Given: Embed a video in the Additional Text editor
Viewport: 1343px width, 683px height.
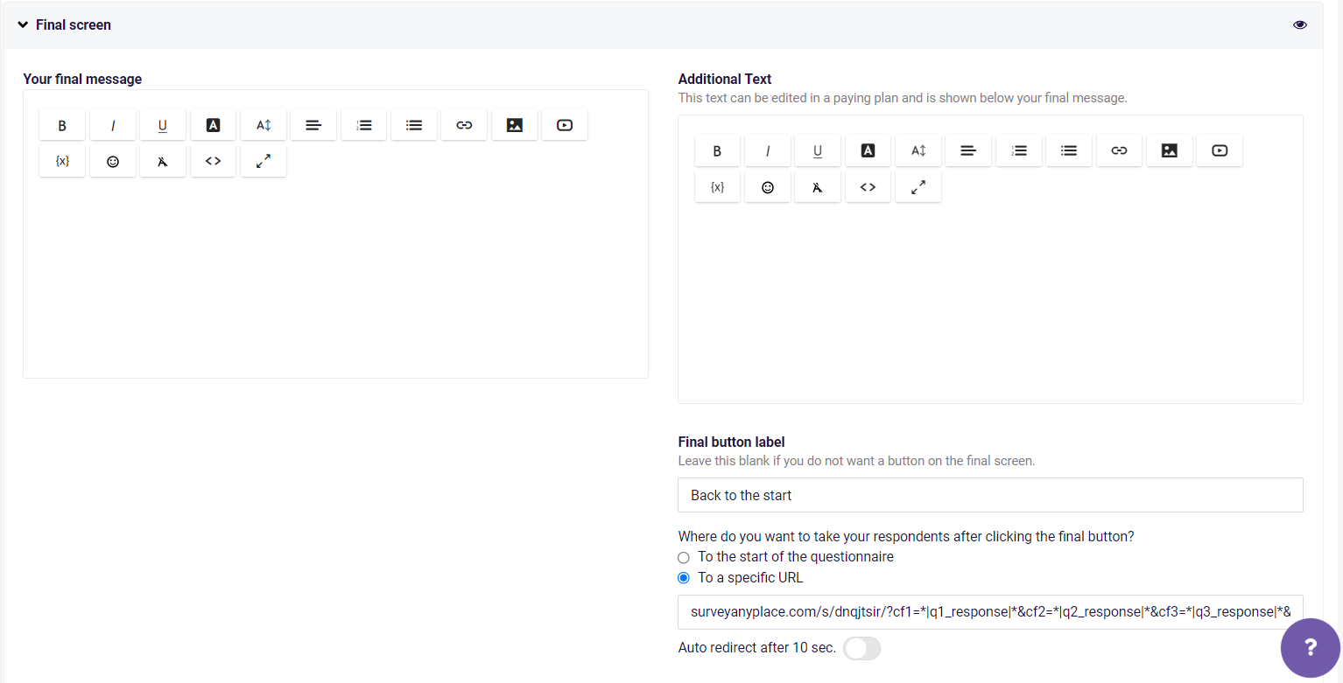Looking at the screenshot, I should coord(1219,150).
